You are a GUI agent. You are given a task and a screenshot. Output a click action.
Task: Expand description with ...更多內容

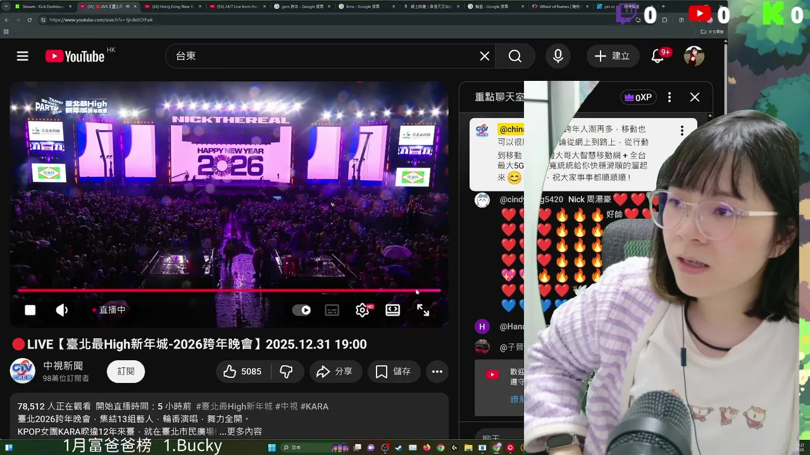tap(240, 432)
